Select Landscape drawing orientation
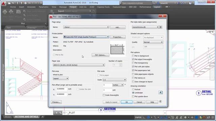The image size is (216, 121). point(133,93)
